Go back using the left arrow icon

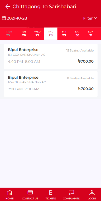coord(8,7)
